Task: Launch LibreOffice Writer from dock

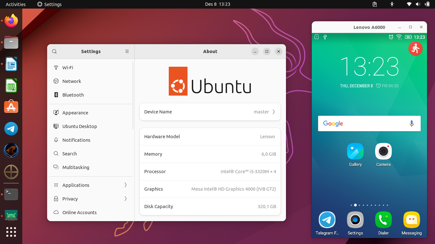Action: coord(11,64)
